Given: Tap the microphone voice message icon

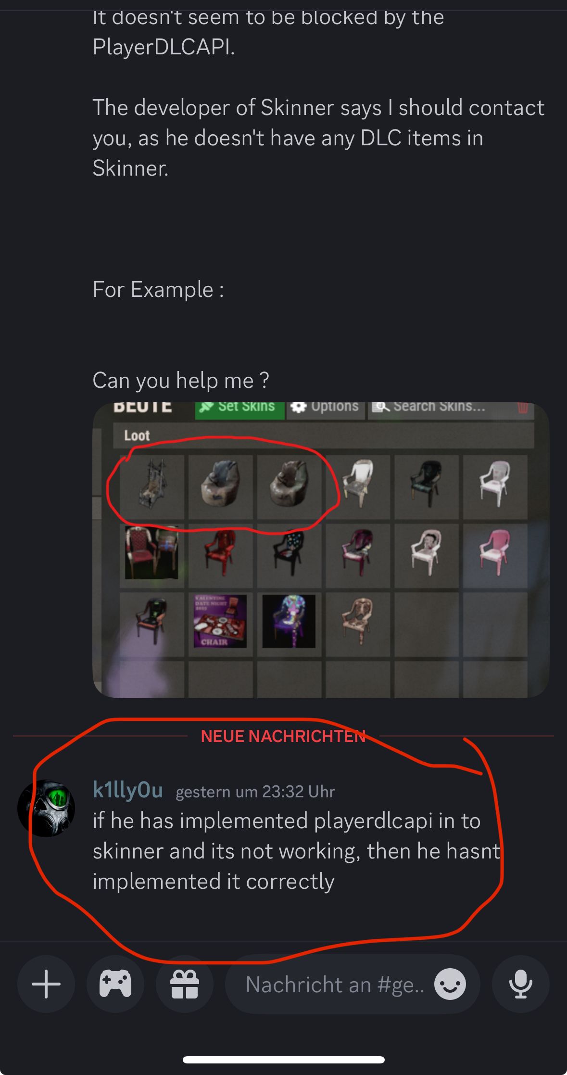Looking at the screenshot, I should pos(521,984).
